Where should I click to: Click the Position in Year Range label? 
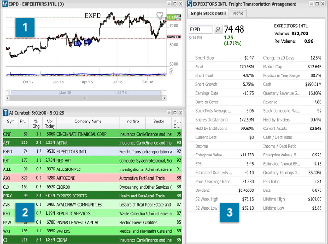pyautogui.click(x=281, y=75)
